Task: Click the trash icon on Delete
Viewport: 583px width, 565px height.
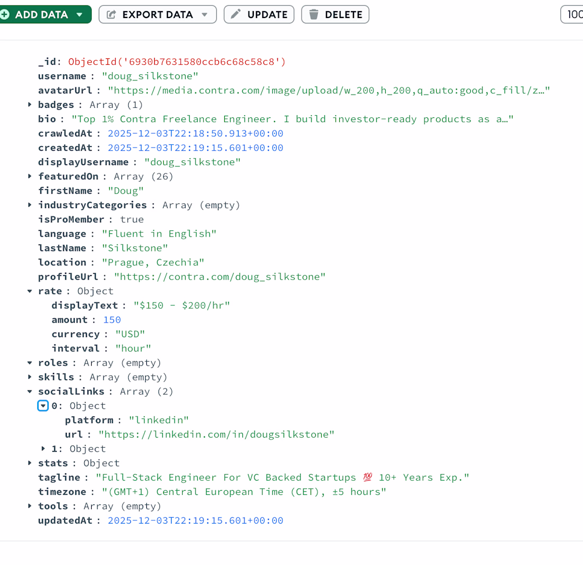Action: pos(314,14)
